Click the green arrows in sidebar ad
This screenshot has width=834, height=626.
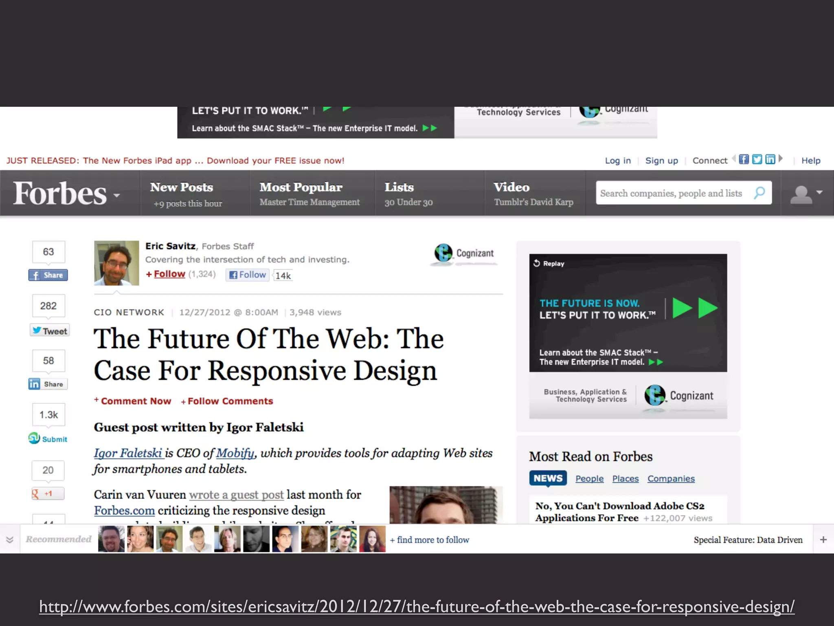tap(695, 308)
